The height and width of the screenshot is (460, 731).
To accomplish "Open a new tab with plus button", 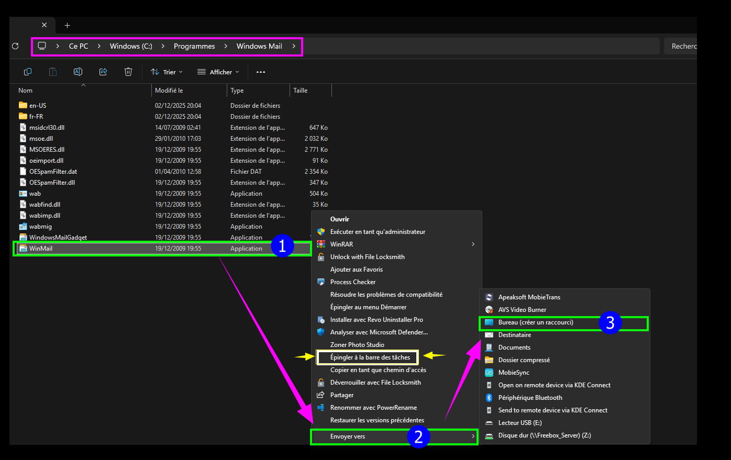I will (67, 25).
